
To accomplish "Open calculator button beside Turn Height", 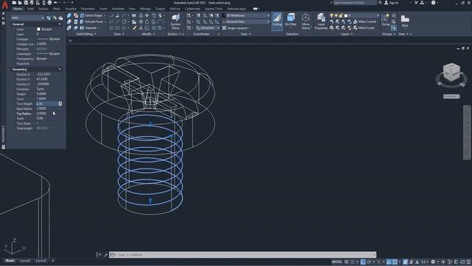I will 60,103.
